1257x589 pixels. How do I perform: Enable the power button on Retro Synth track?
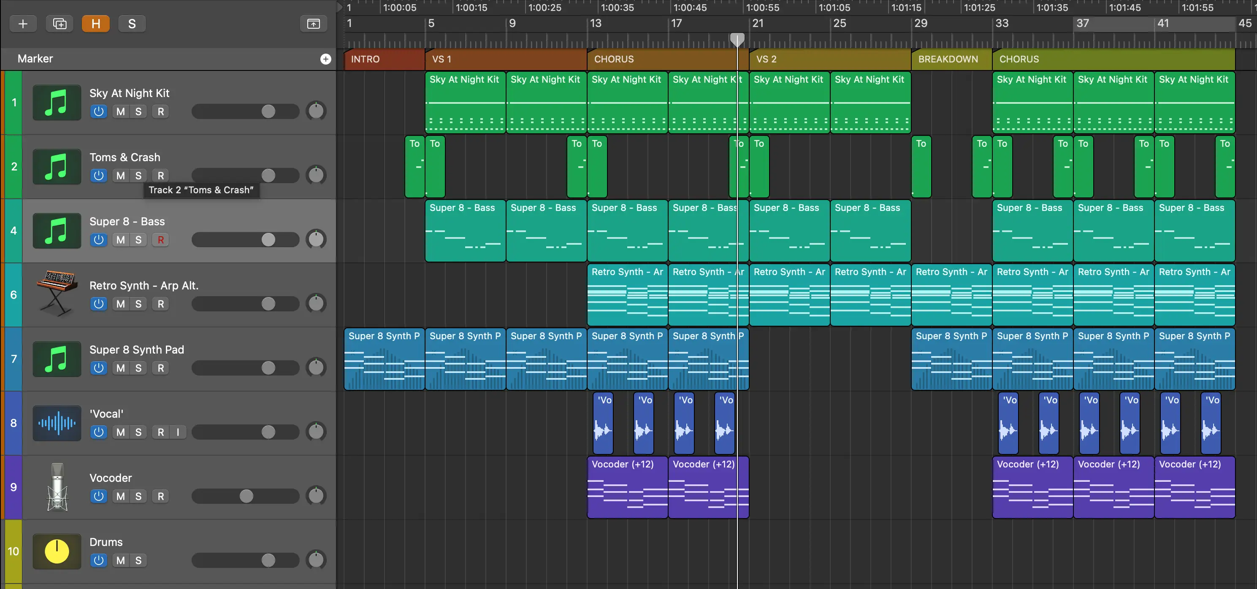[x=97, y=303]
